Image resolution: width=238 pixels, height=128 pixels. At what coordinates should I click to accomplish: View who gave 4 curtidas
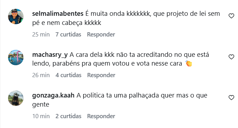pos(68,75)
